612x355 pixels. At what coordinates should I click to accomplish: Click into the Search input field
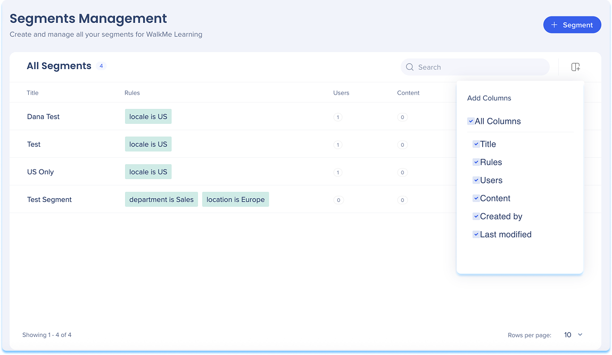click(x=479, y=67)
